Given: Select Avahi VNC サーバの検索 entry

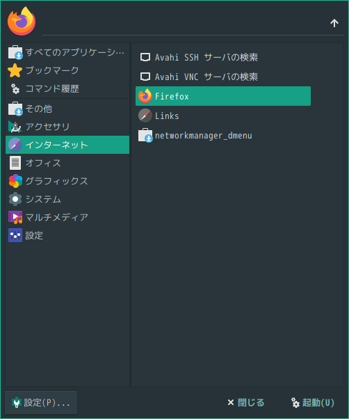Looking at the screenshot, I should click(223, 77).
